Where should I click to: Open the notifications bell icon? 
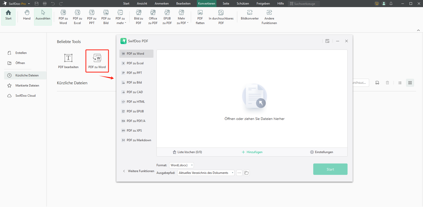click(391, 4)
